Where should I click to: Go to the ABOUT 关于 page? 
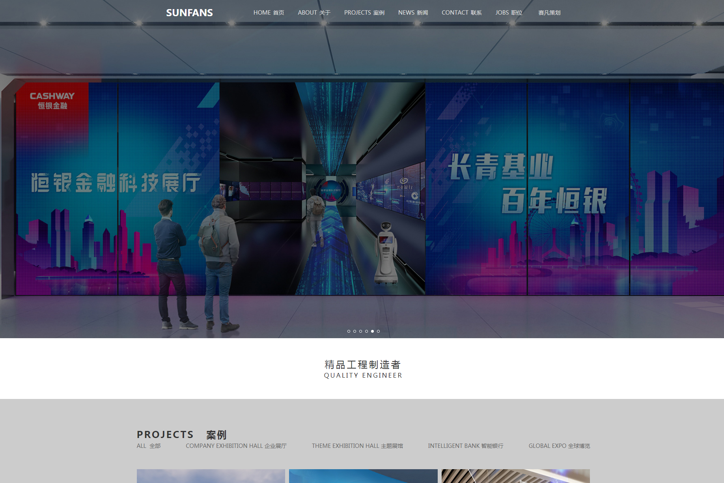point(314,13)
